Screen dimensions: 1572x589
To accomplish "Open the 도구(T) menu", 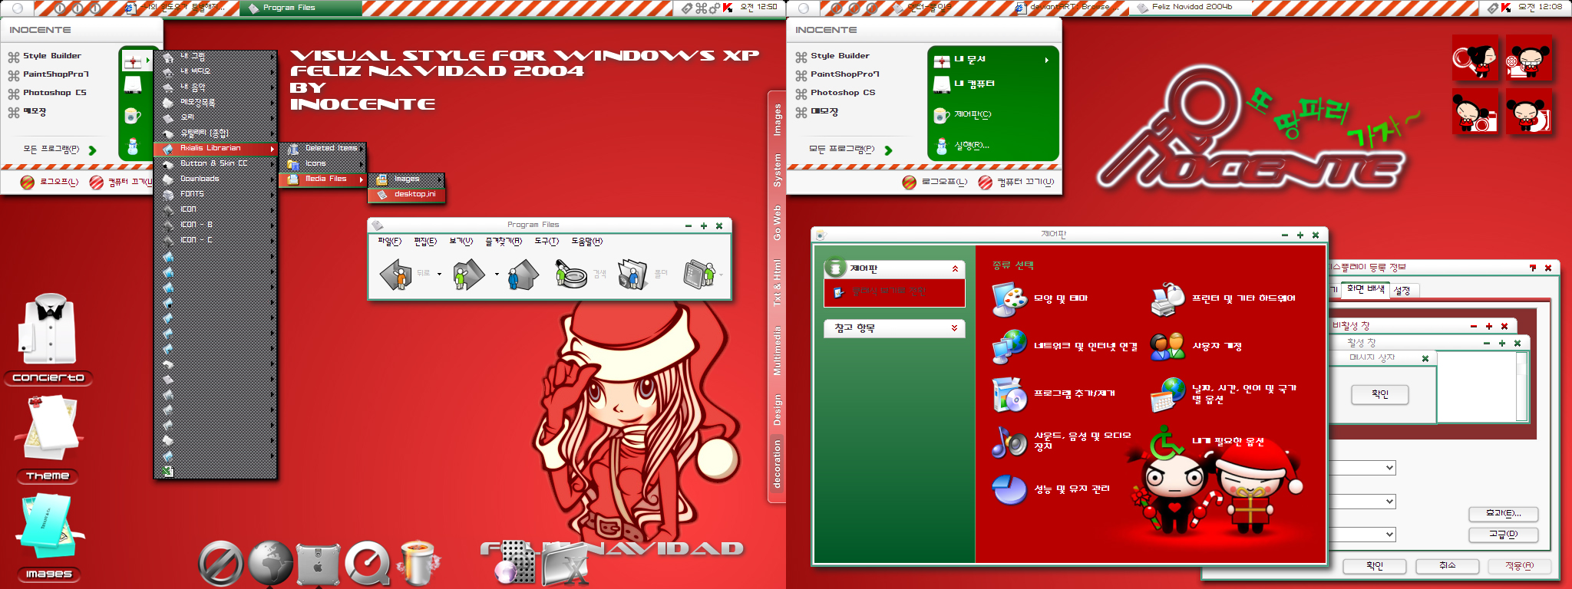I will pos(547,242).
